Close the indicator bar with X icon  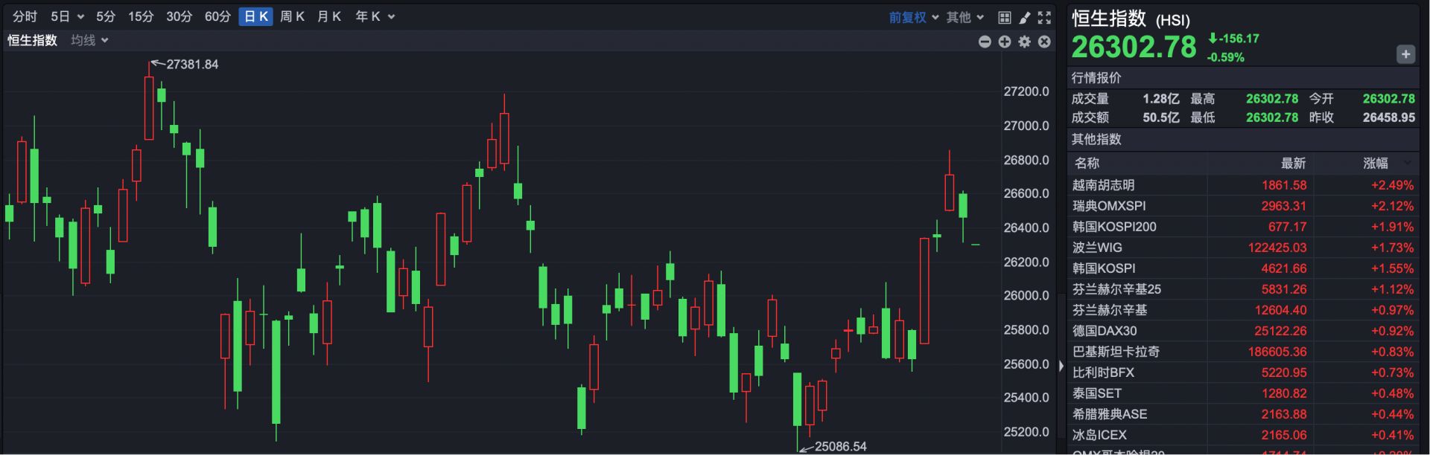pos(1044,42)
